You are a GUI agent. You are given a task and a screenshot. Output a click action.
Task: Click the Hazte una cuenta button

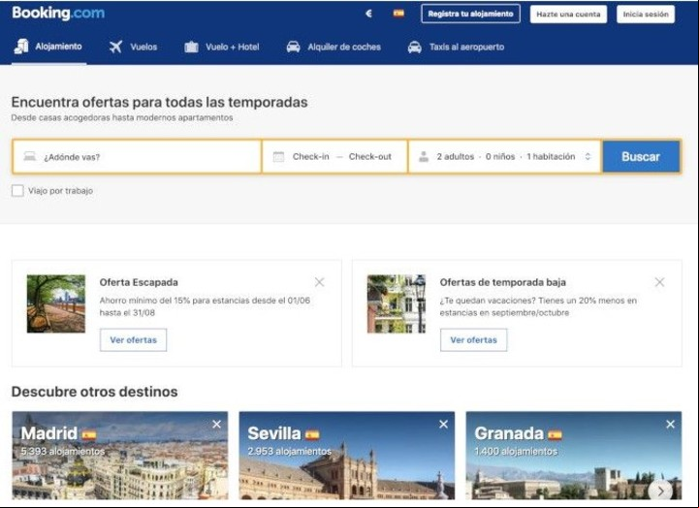[568, 15]
